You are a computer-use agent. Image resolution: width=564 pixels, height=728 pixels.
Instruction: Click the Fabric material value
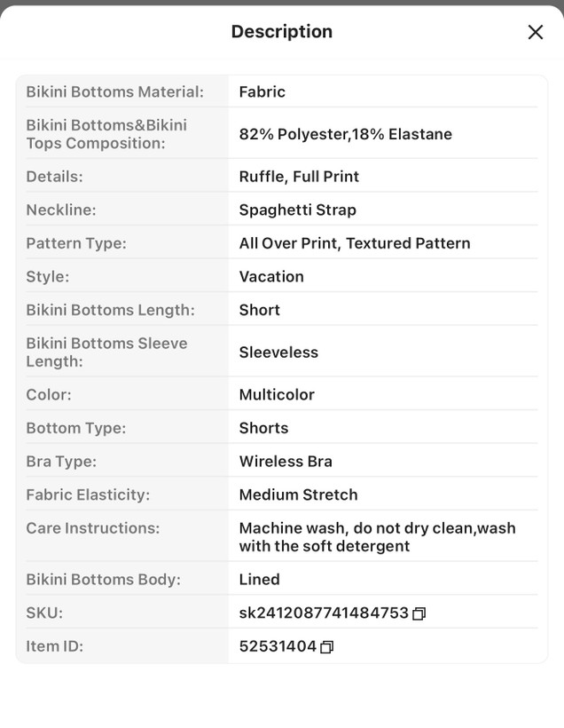click(262, 92)
